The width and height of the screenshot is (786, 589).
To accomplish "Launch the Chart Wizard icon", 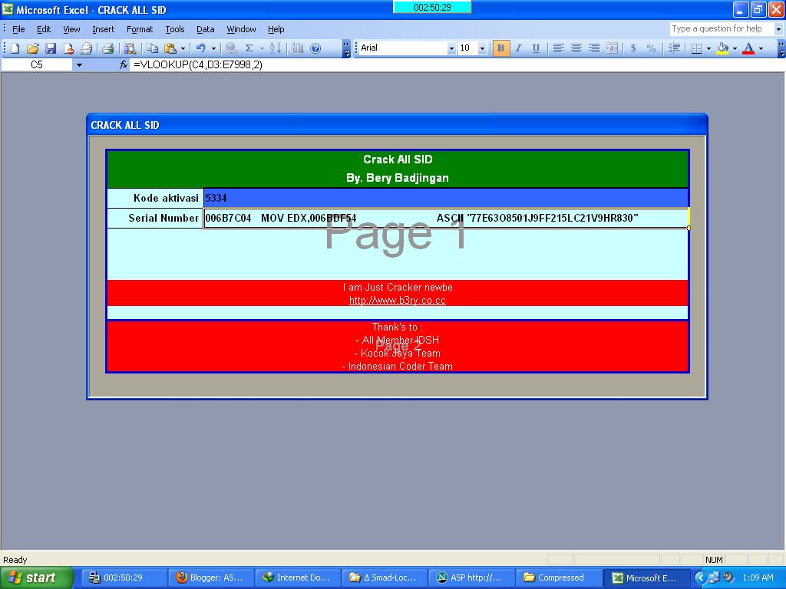I will [x=298, y=48].
